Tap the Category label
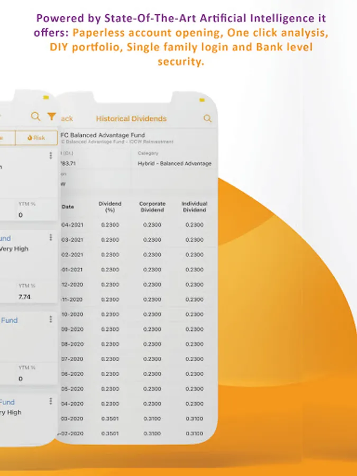 click(x=148, y=153)
